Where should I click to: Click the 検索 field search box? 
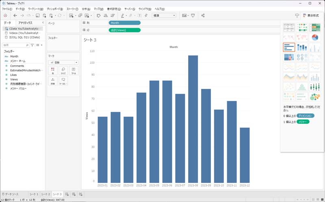coord(15,45)
